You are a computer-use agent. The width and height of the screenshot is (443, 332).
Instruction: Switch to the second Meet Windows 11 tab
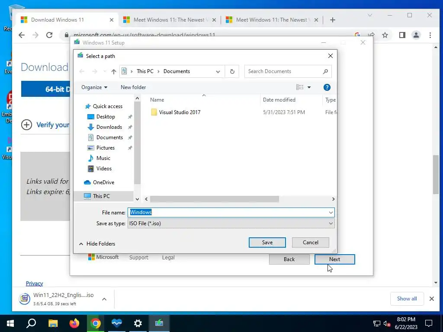(170, 20)
